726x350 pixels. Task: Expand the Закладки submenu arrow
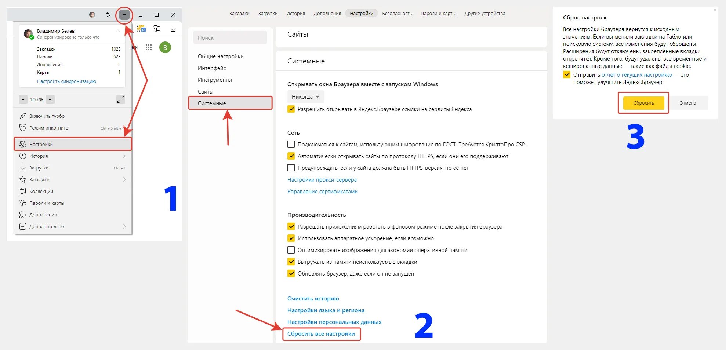124,179
